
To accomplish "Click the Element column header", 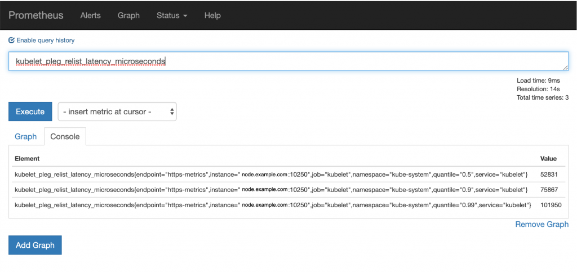I will pos(27,159).
